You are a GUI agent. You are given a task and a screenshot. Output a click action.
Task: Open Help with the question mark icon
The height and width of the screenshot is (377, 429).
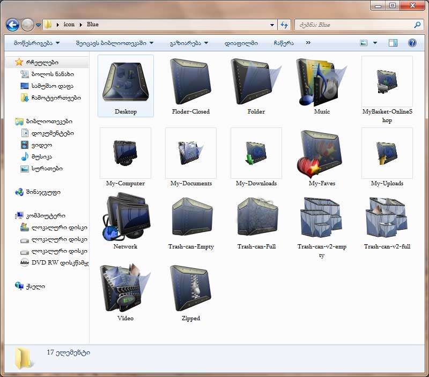(x=412, y=43)
